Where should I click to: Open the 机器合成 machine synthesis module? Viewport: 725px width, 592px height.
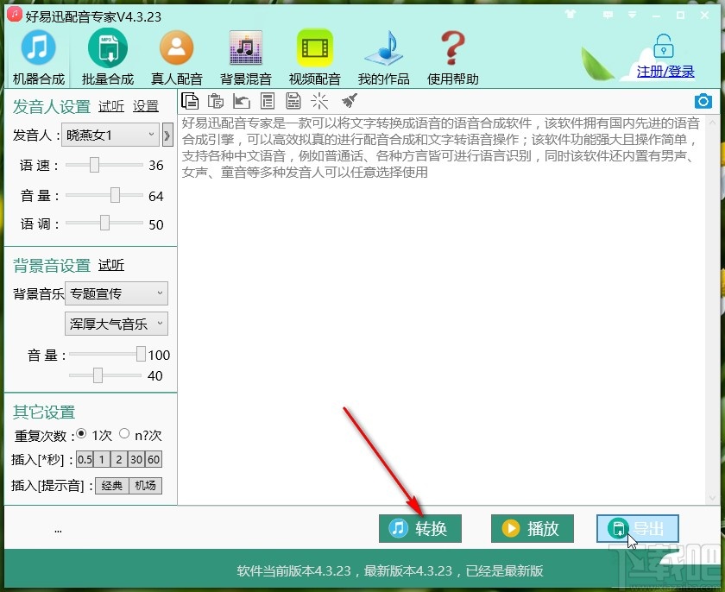[x=38, y=58]
